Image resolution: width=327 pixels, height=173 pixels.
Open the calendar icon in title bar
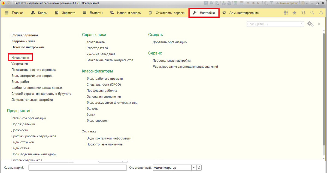241,3
